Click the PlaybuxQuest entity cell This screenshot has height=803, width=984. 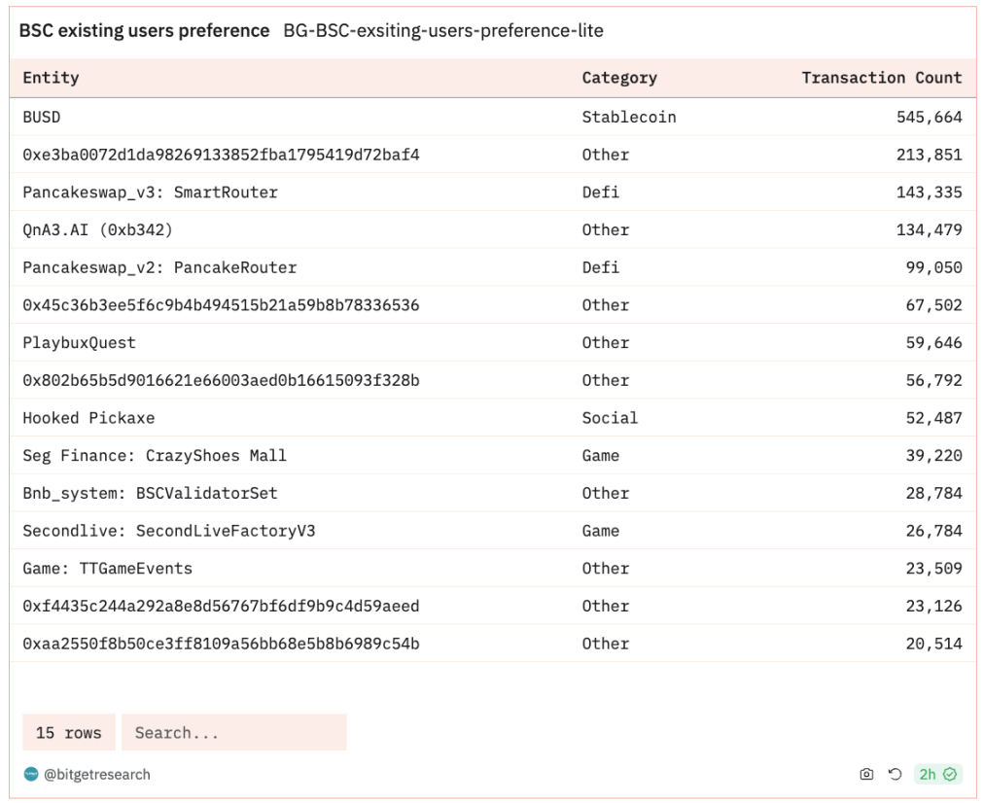point(79,343)
